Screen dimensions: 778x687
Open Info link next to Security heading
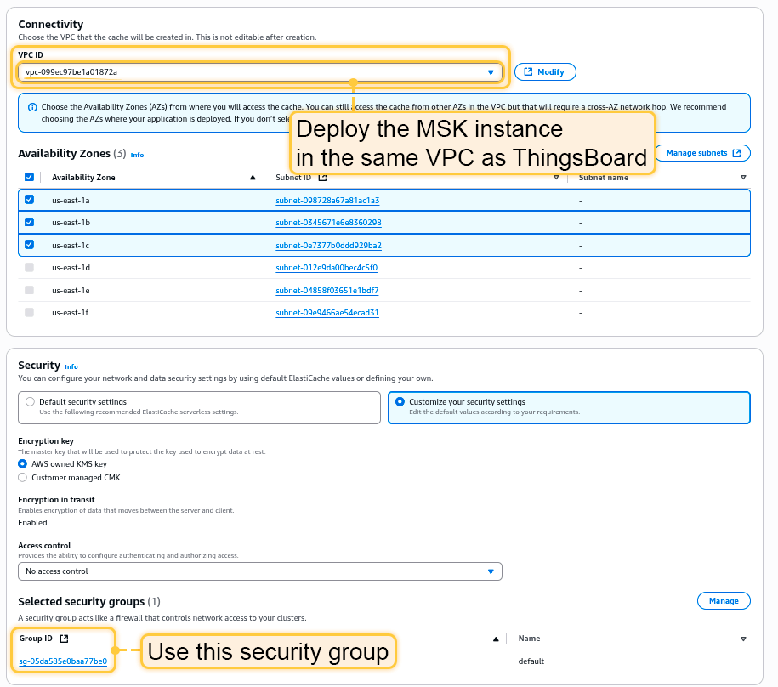coord(71,367)
